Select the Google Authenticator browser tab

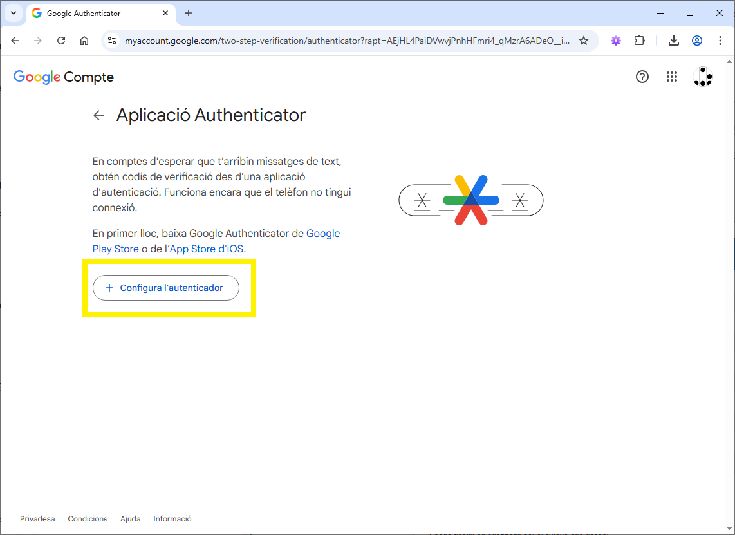pyautogui.click(x=84, y=13)
